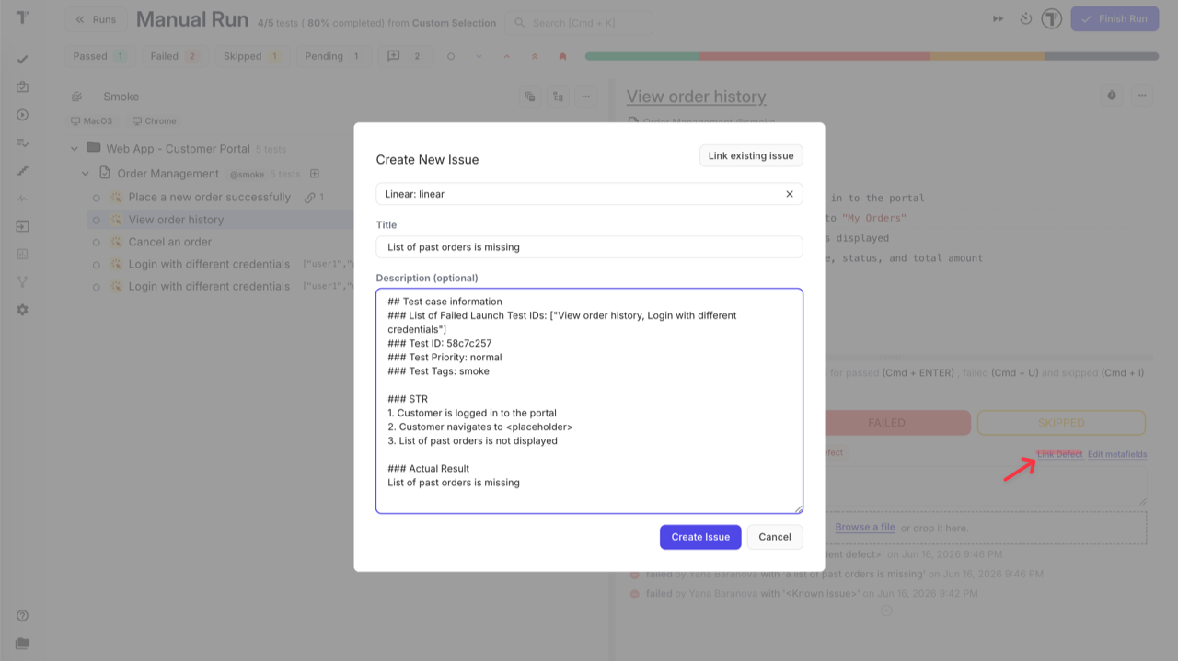Screen dimensions: 1178x661
Task: Clear the Linear: linear selection with X
Action: tap(790, 194)
